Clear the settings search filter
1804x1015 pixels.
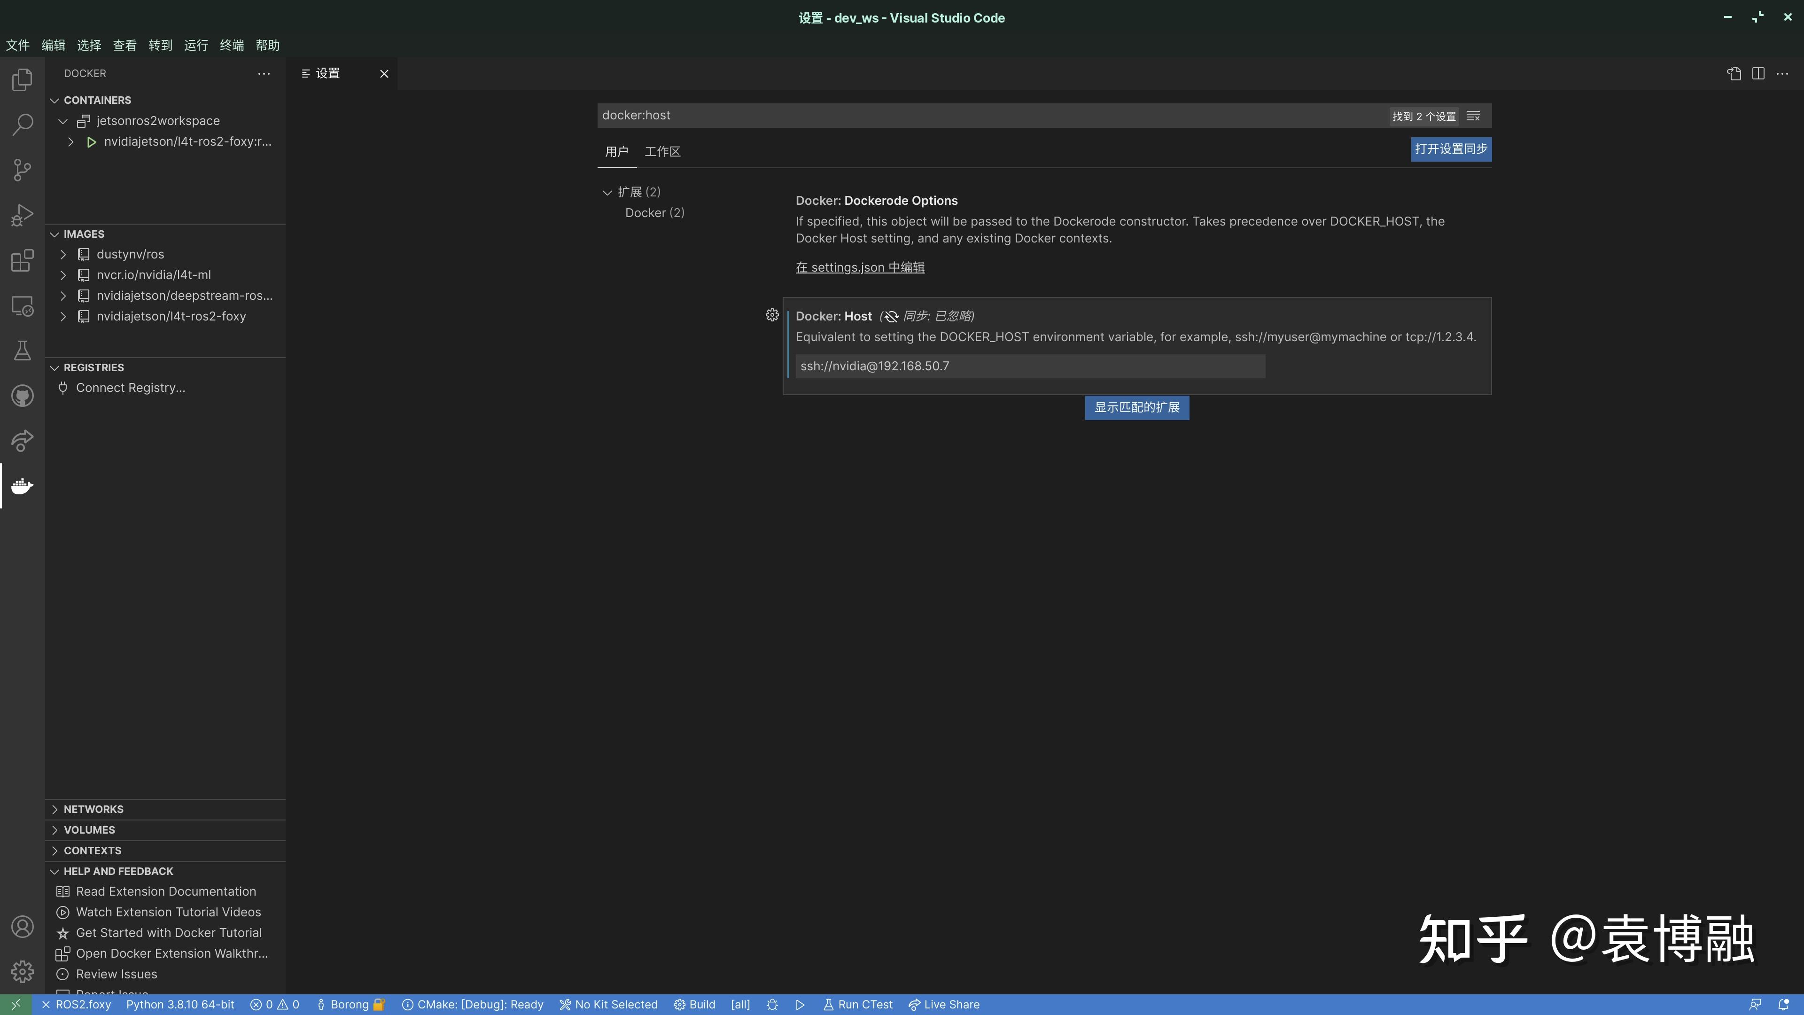click(x=1473, y=116)
